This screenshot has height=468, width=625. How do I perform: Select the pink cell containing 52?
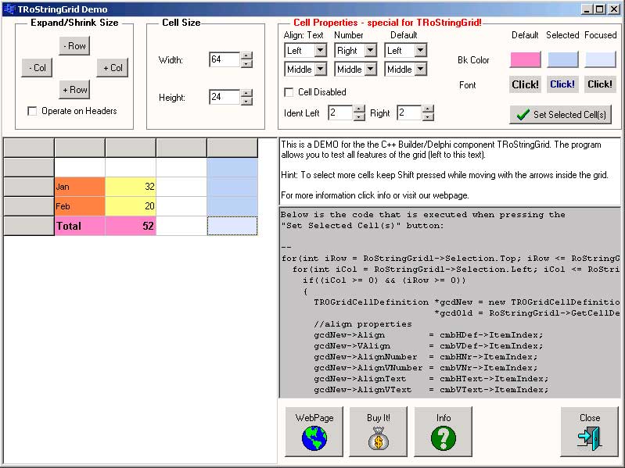pyautogui.click(x=131, y=226)
